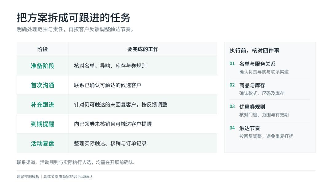
Task: Select the 首次沟通 row label
Action: click(x=42, y=85)
